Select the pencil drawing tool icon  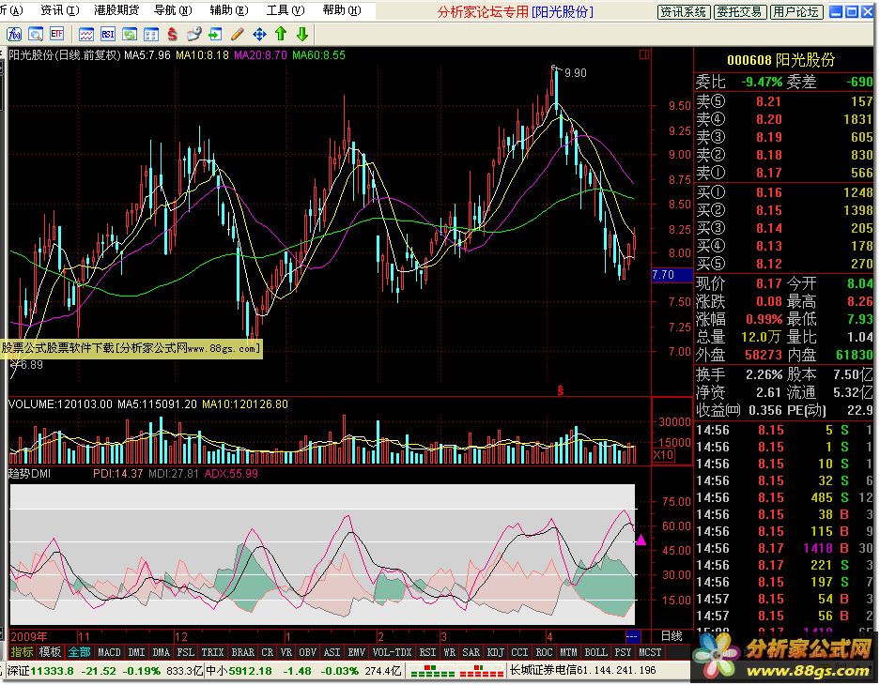(238, 35)
